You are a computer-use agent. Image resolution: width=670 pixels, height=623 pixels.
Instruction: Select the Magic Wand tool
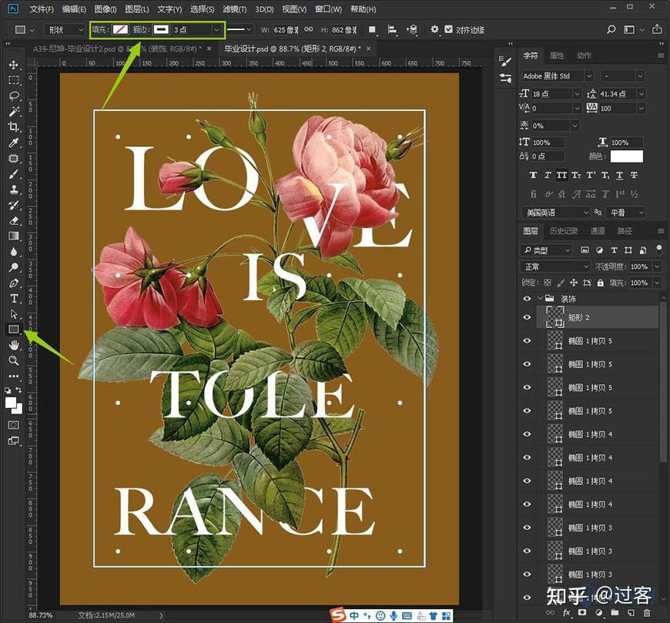click(x=14, y=111)
